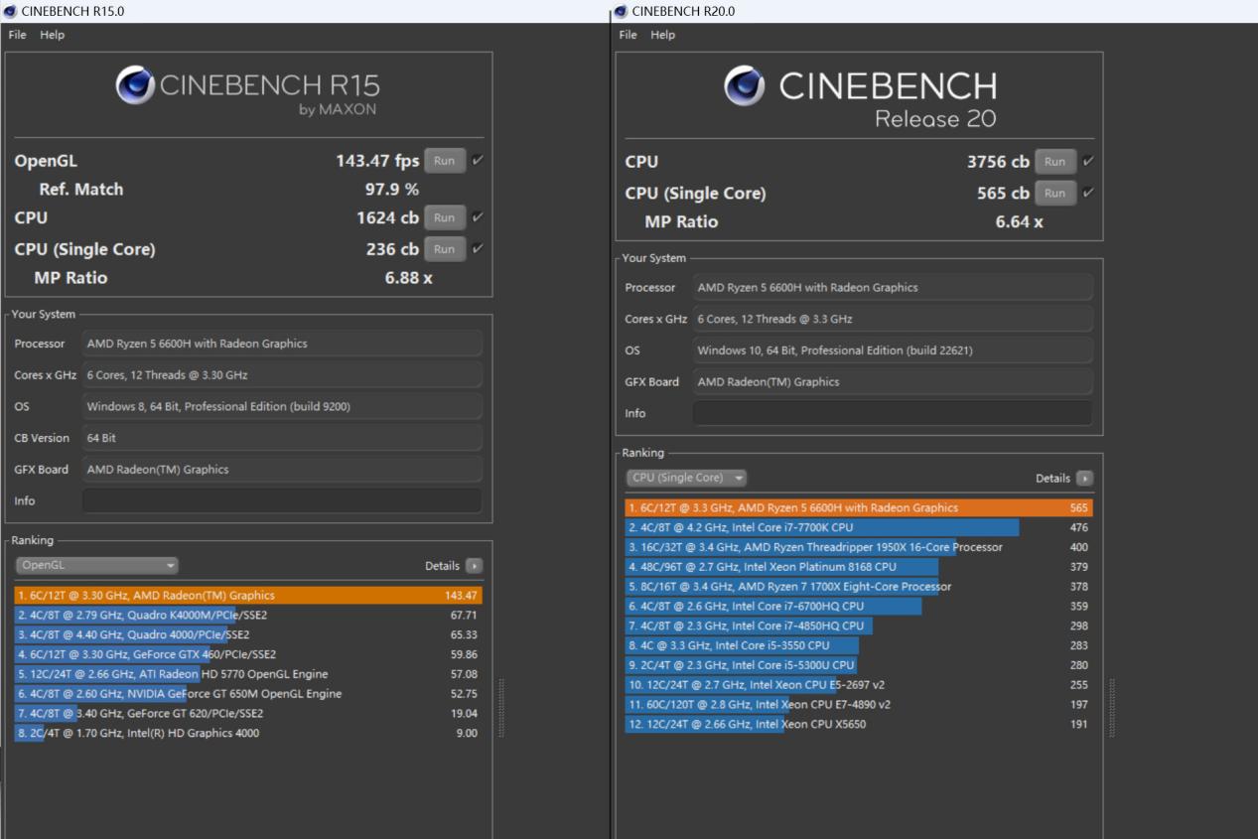Click the R15 panel splitter grip
1258x839 pixels.
pyautogui.click(x=501, y=707)
